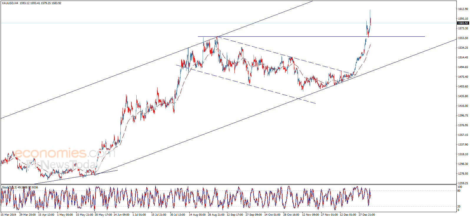The width and height of the screenshot is (470, 218).
Task: Select the 30 Jul 13:00 time label
Action: point(178,215)
